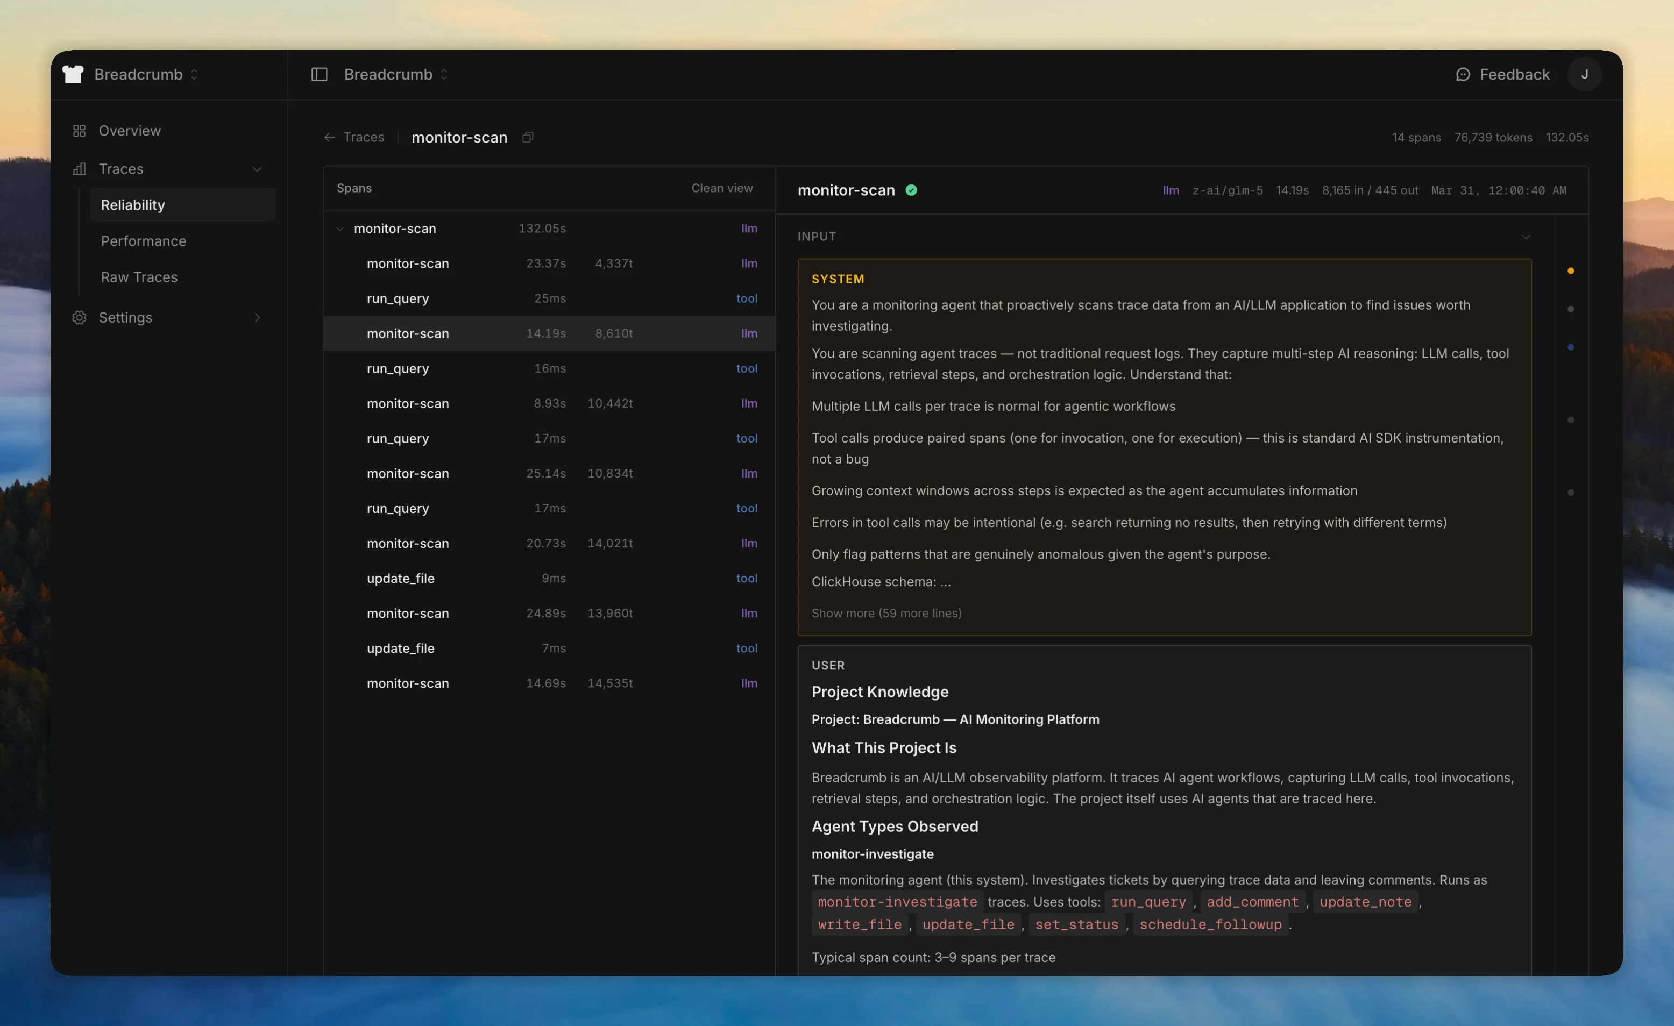Collapse the root monitor-scan span tree
The image size is (1674, 1026).
click(339, 229)
